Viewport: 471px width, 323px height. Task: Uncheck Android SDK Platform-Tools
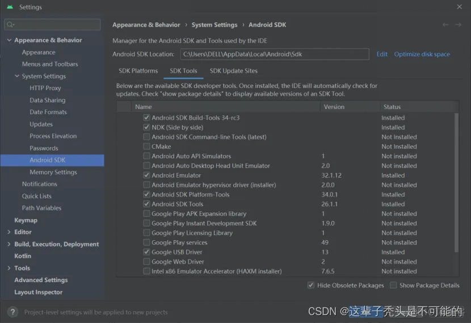click(146, 194)
